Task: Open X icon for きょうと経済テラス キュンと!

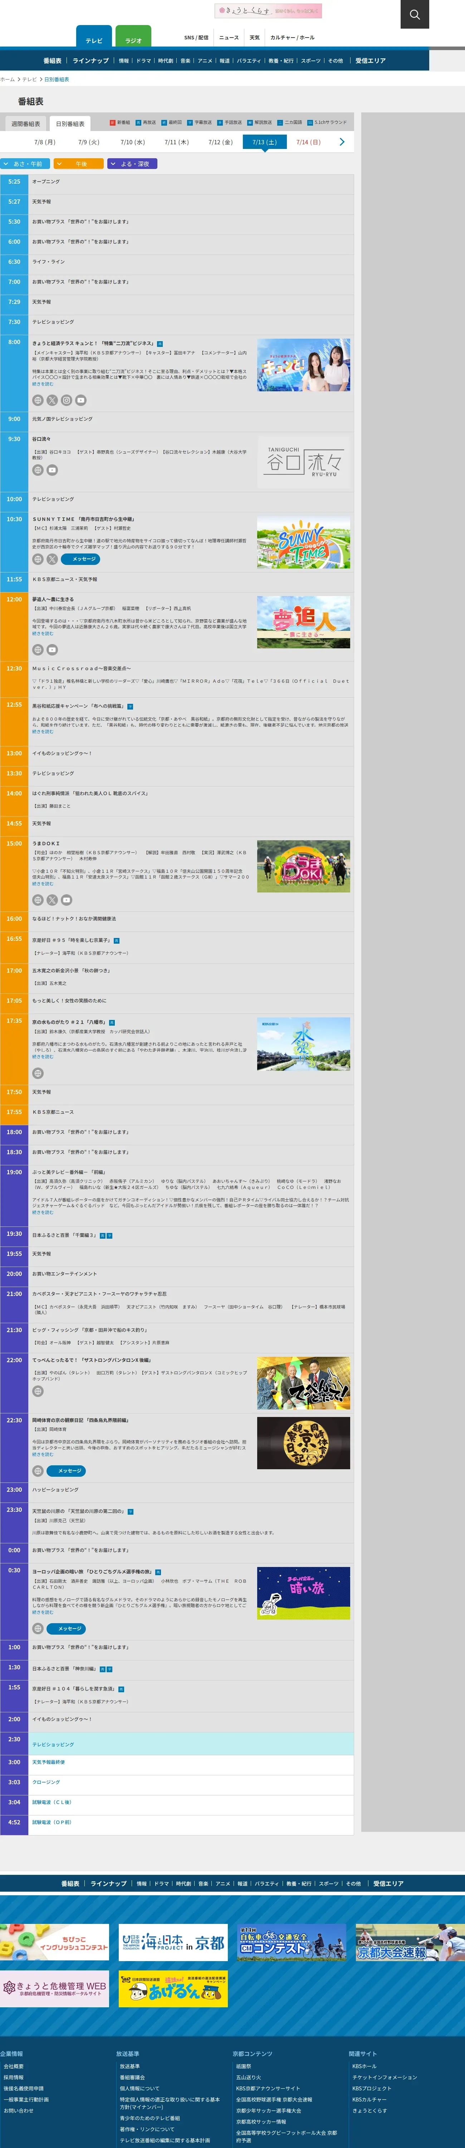Action: point(52,400)
